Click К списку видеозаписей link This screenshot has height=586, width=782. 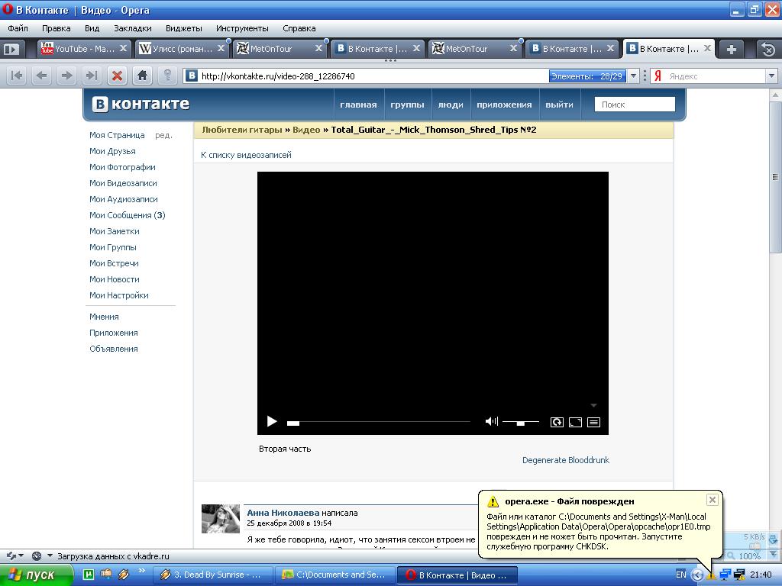click(246, 155)
